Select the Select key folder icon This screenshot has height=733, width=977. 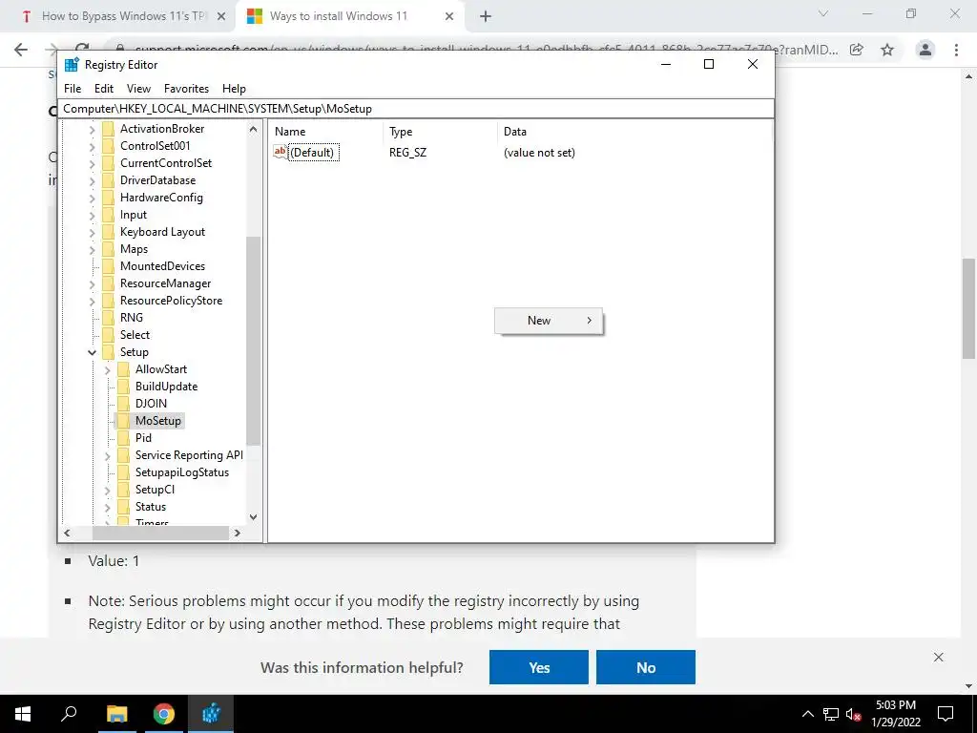[109, 335]
